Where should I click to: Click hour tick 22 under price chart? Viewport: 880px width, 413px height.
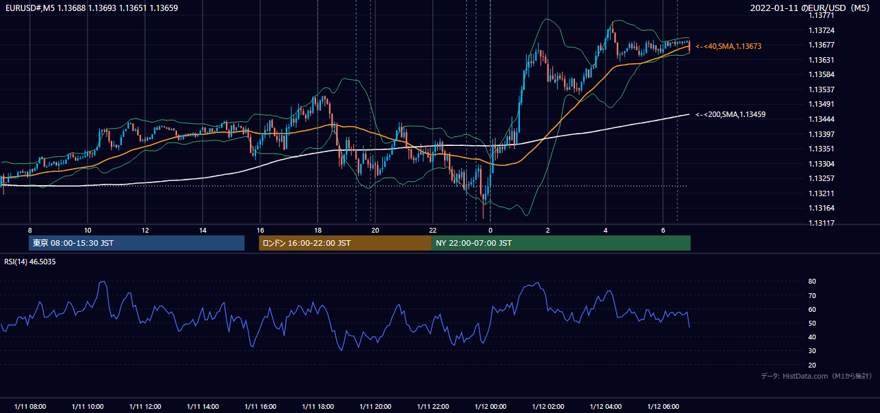point(432,230)
